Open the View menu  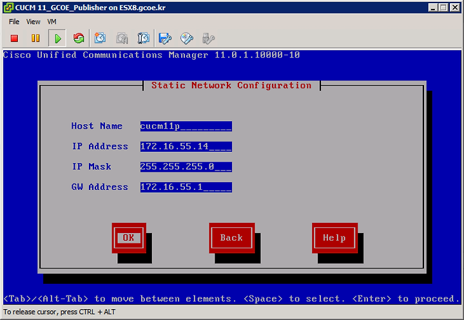33,22
